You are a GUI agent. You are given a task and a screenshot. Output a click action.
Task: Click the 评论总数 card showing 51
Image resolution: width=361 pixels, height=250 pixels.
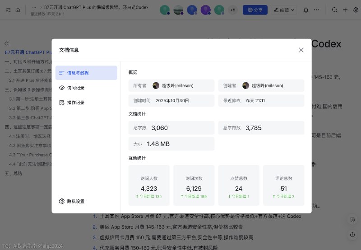(x=284, y=185)
